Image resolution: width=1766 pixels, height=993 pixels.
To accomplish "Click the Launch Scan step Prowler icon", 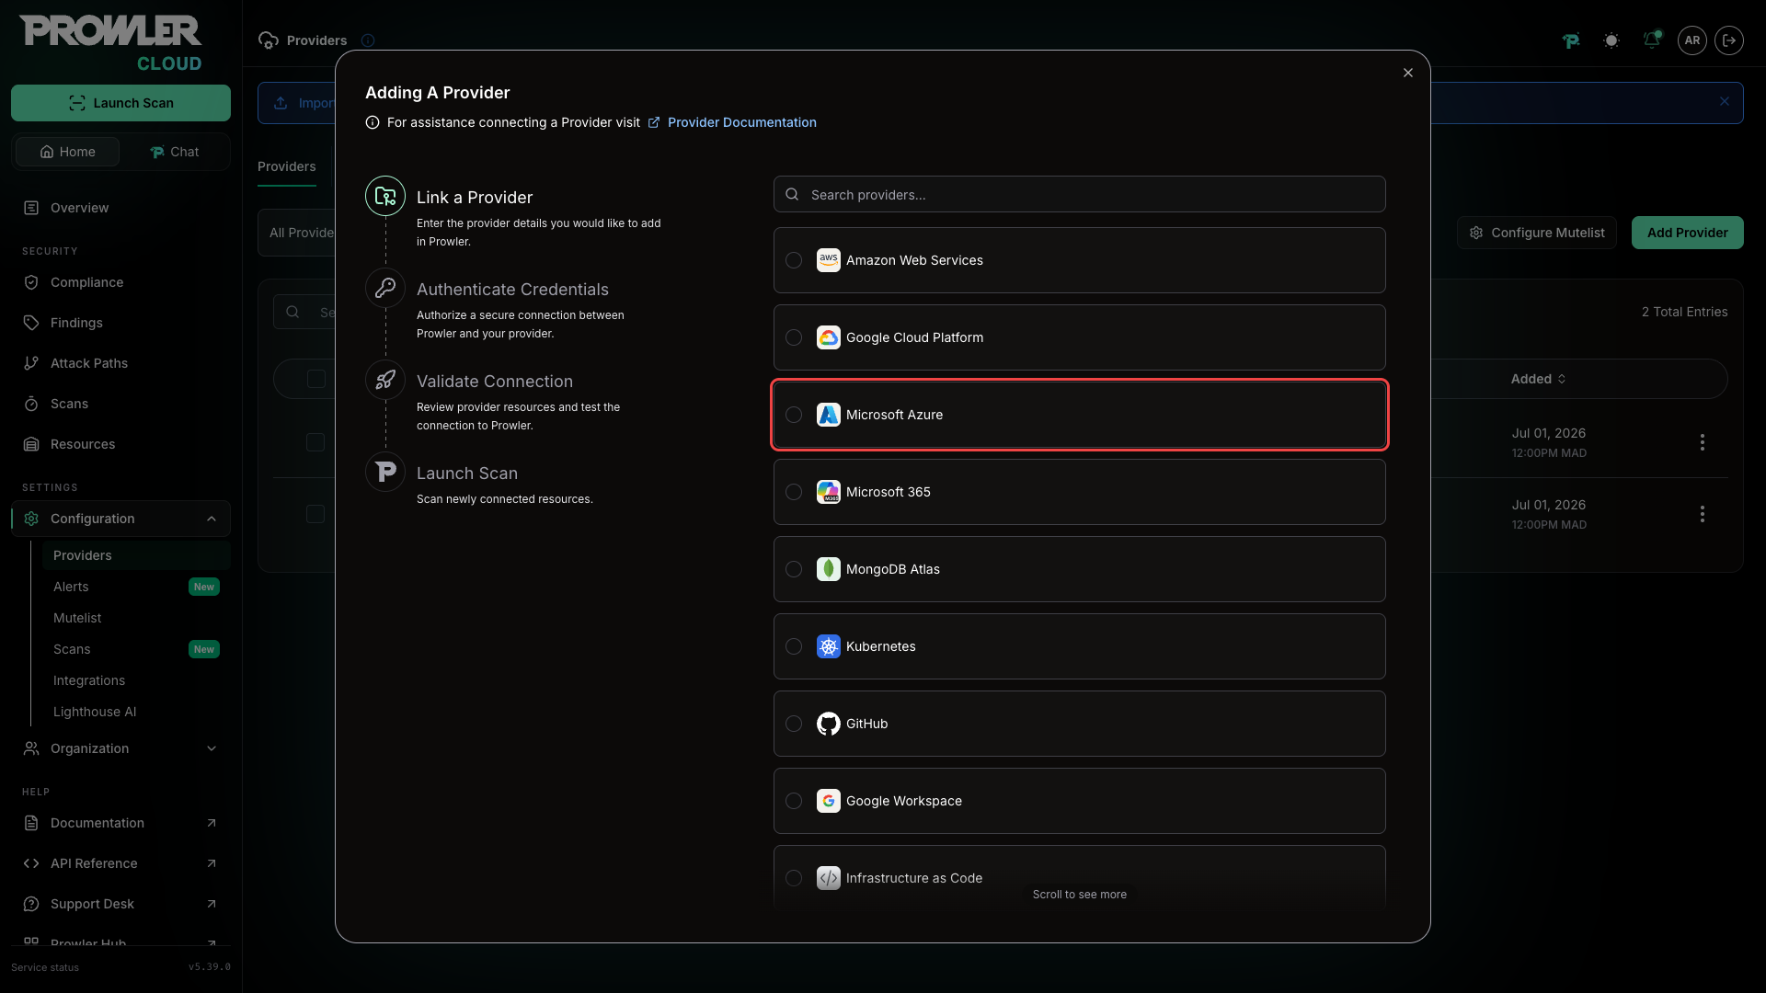I will [x=385, y=472].
